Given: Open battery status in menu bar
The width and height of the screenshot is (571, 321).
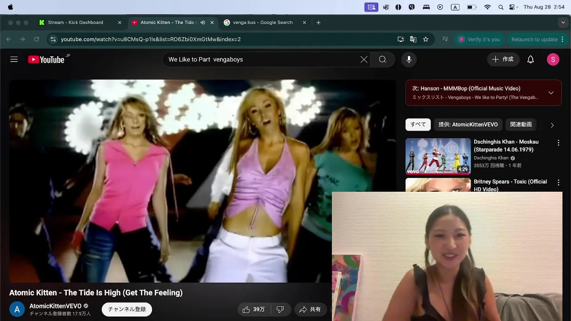Looking at the screenshot, I should (472, 7).
